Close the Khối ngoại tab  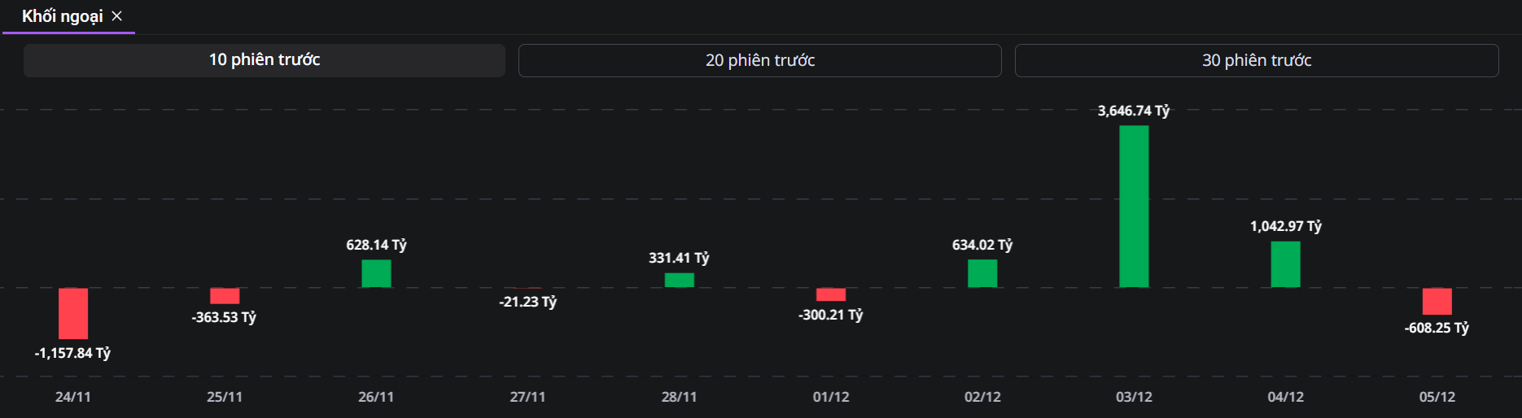(x=117, y=16)
